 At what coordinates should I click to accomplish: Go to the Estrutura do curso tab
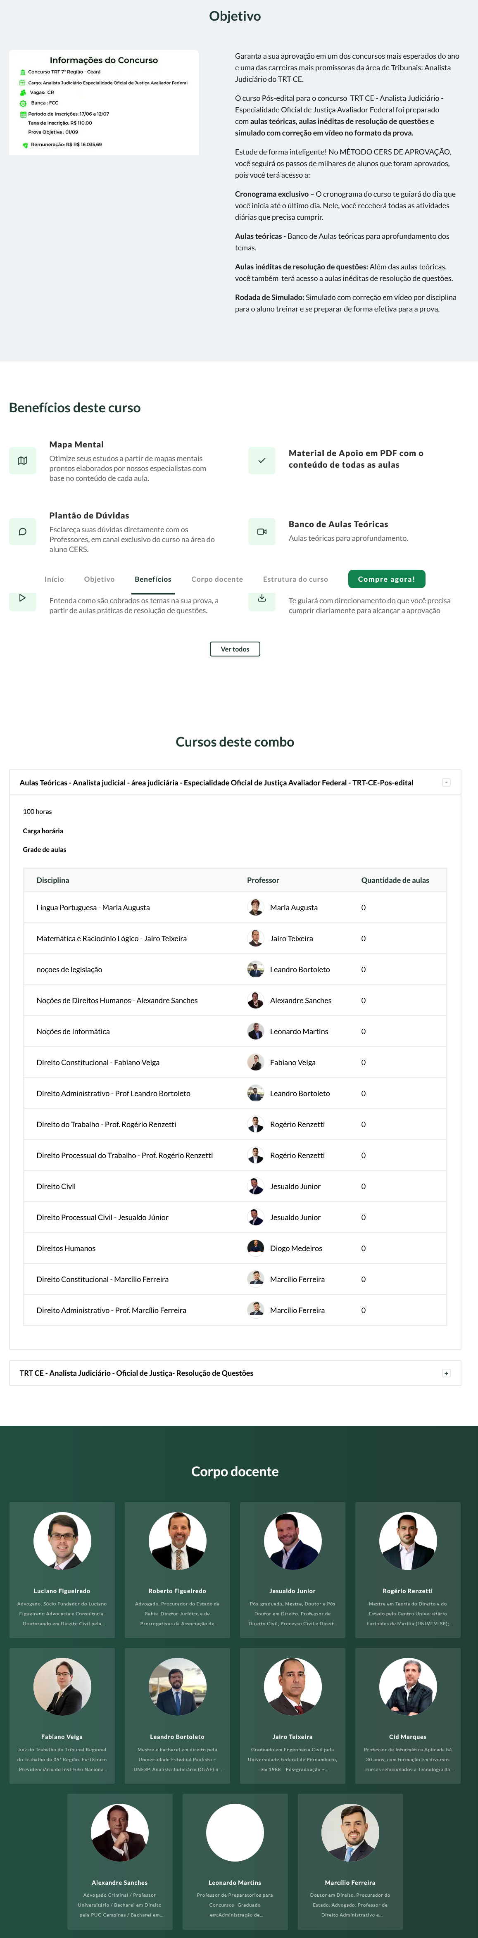pyautogui.click(x=295, y=579)
